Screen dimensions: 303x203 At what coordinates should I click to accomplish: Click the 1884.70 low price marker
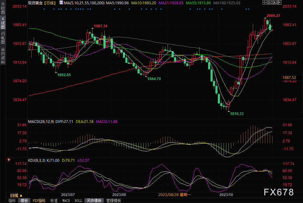(154, 79)
